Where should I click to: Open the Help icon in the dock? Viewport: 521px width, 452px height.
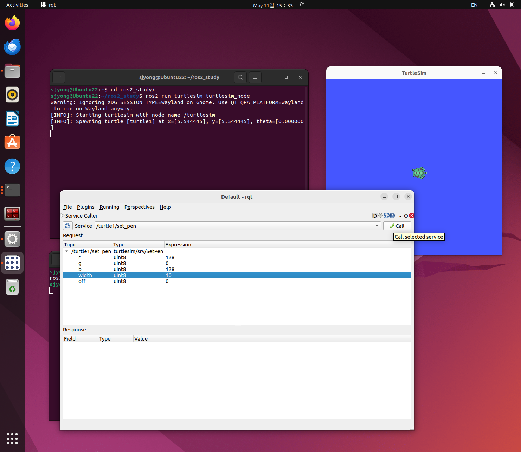pyautogui.click(x=12, y=166)
